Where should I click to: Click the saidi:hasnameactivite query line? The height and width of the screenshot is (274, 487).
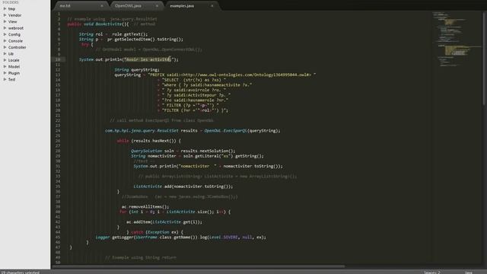pyautogui.click(x=207, y=84)
